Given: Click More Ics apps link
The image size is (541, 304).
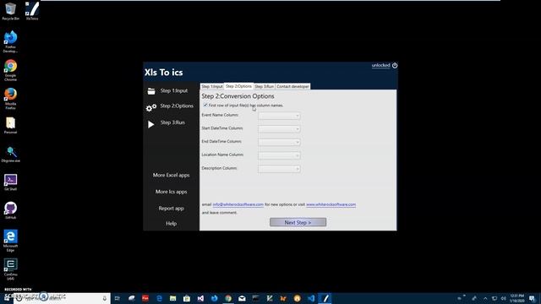Looking at the screenshot, I should [171, 192].
